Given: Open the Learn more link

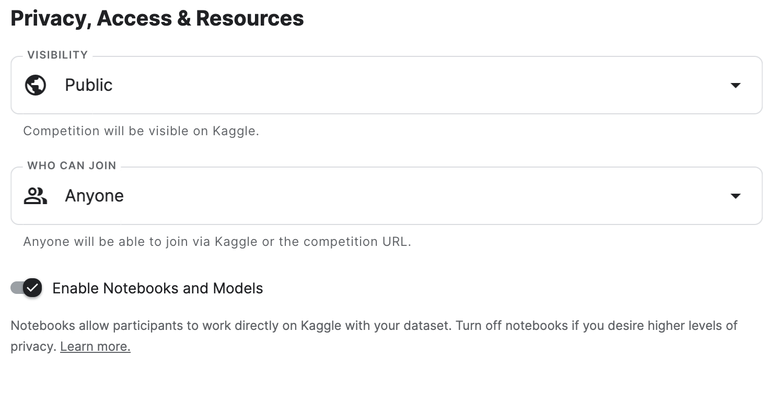Looking at the screenshot, I should point(95,347).
